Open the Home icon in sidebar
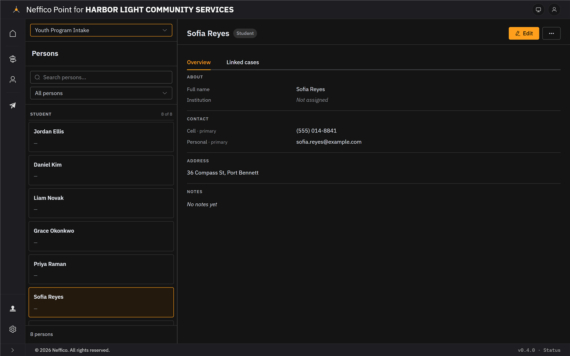The image size is (570, 356). point(13,34)
